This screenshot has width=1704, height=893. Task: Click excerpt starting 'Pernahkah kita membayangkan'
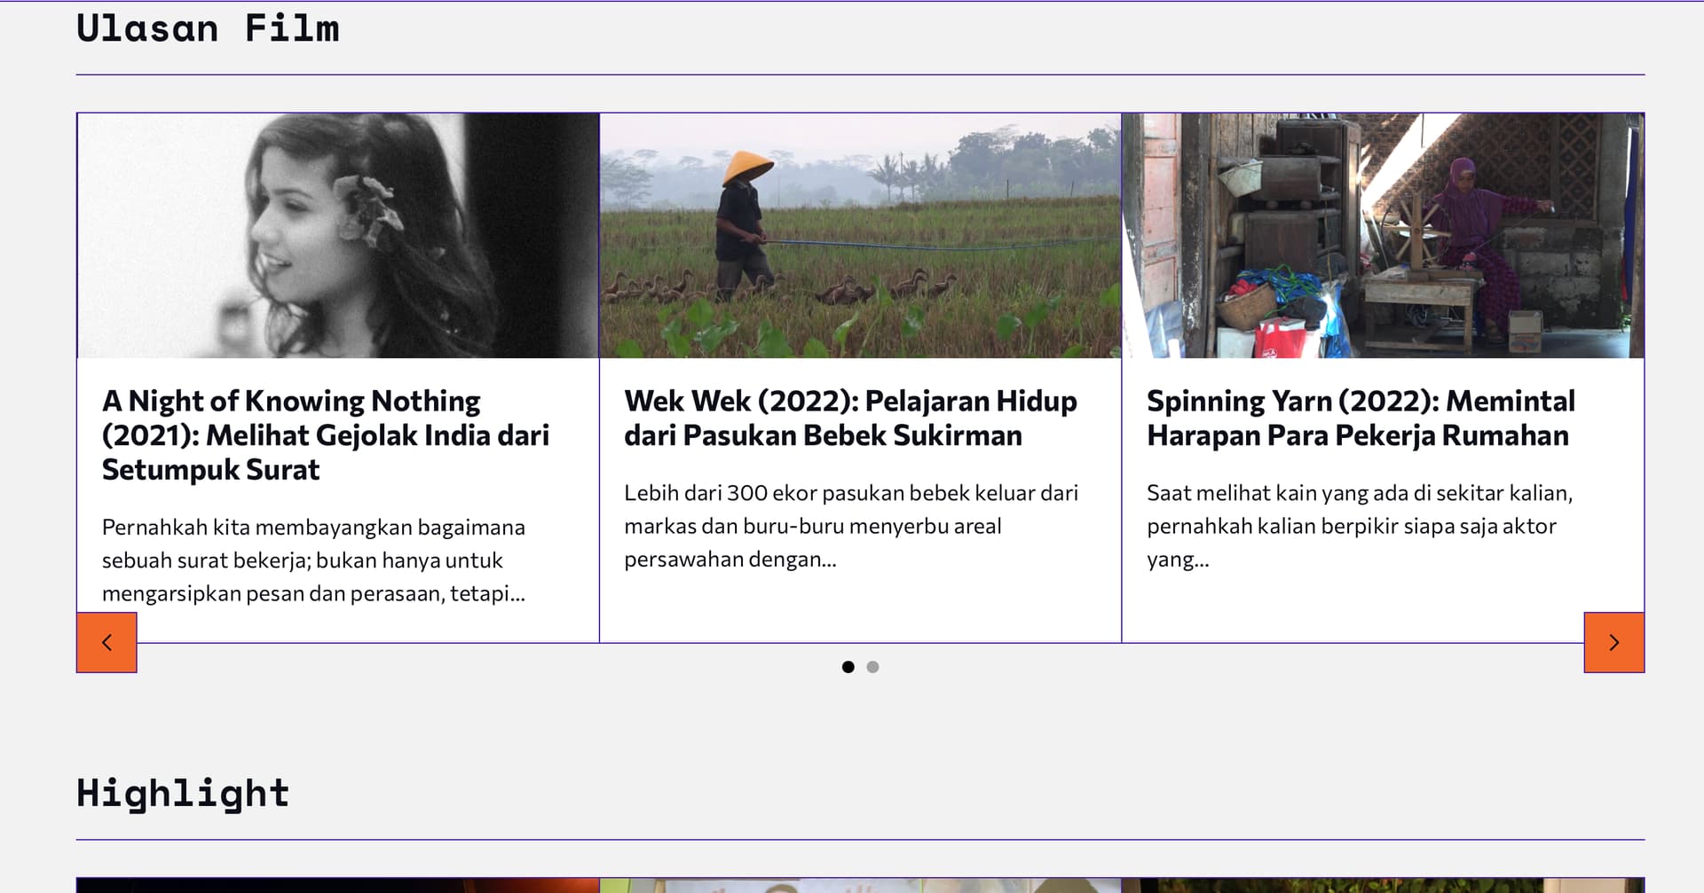[313, 560]
